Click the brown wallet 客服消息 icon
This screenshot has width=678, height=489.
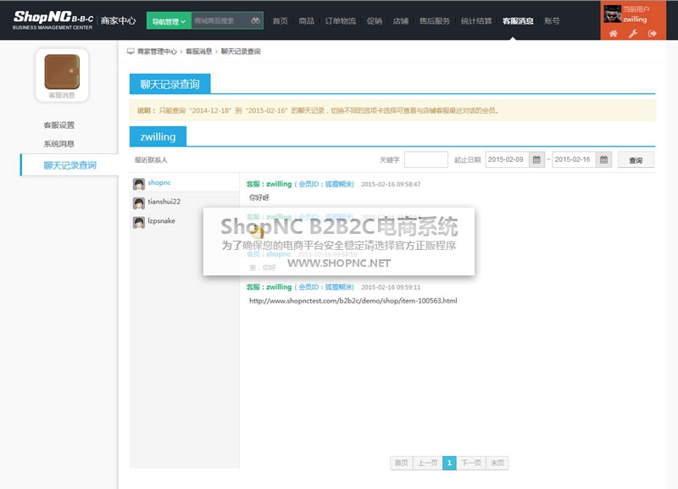[x=62, y=71]
